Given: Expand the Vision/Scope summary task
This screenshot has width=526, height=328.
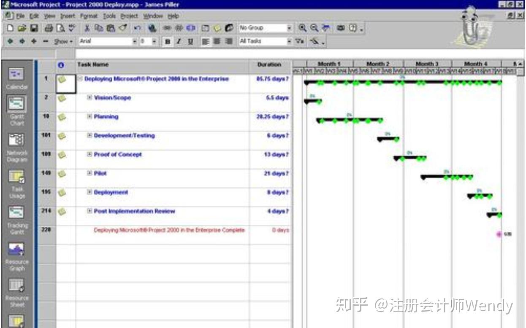Looking at the screenshot, I should pos(89,98).
